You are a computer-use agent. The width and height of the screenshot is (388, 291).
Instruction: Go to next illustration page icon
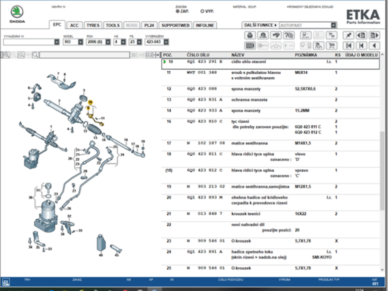click(x=374, y=35)
